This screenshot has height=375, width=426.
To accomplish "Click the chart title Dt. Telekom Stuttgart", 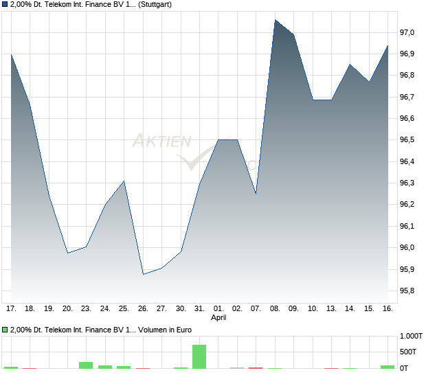I will 91,5.
